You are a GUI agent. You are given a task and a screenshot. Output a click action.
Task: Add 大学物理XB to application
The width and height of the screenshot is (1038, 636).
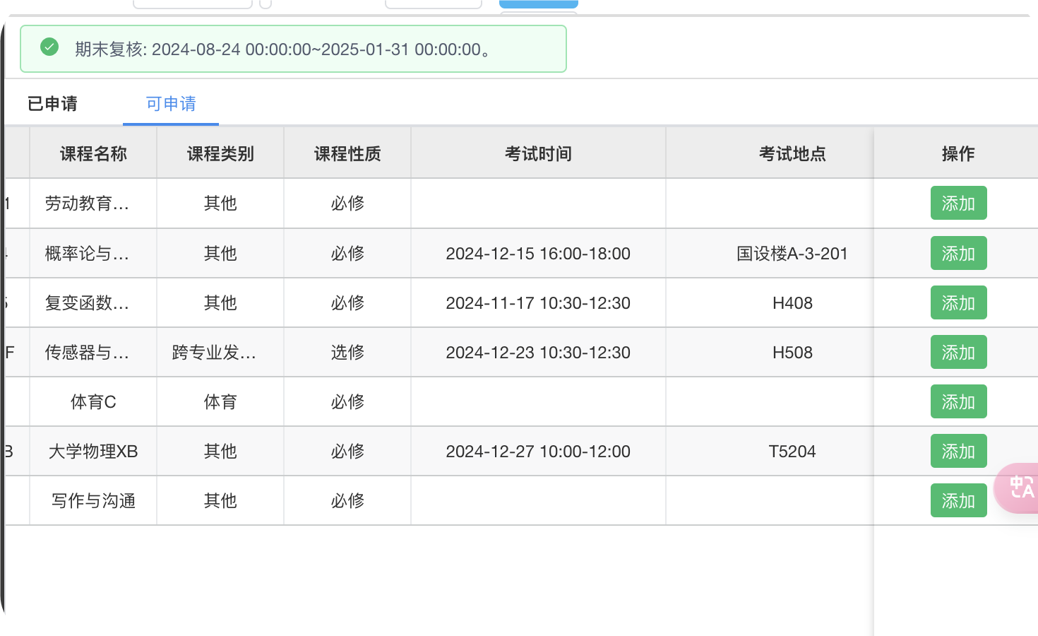tap(958, 452)
